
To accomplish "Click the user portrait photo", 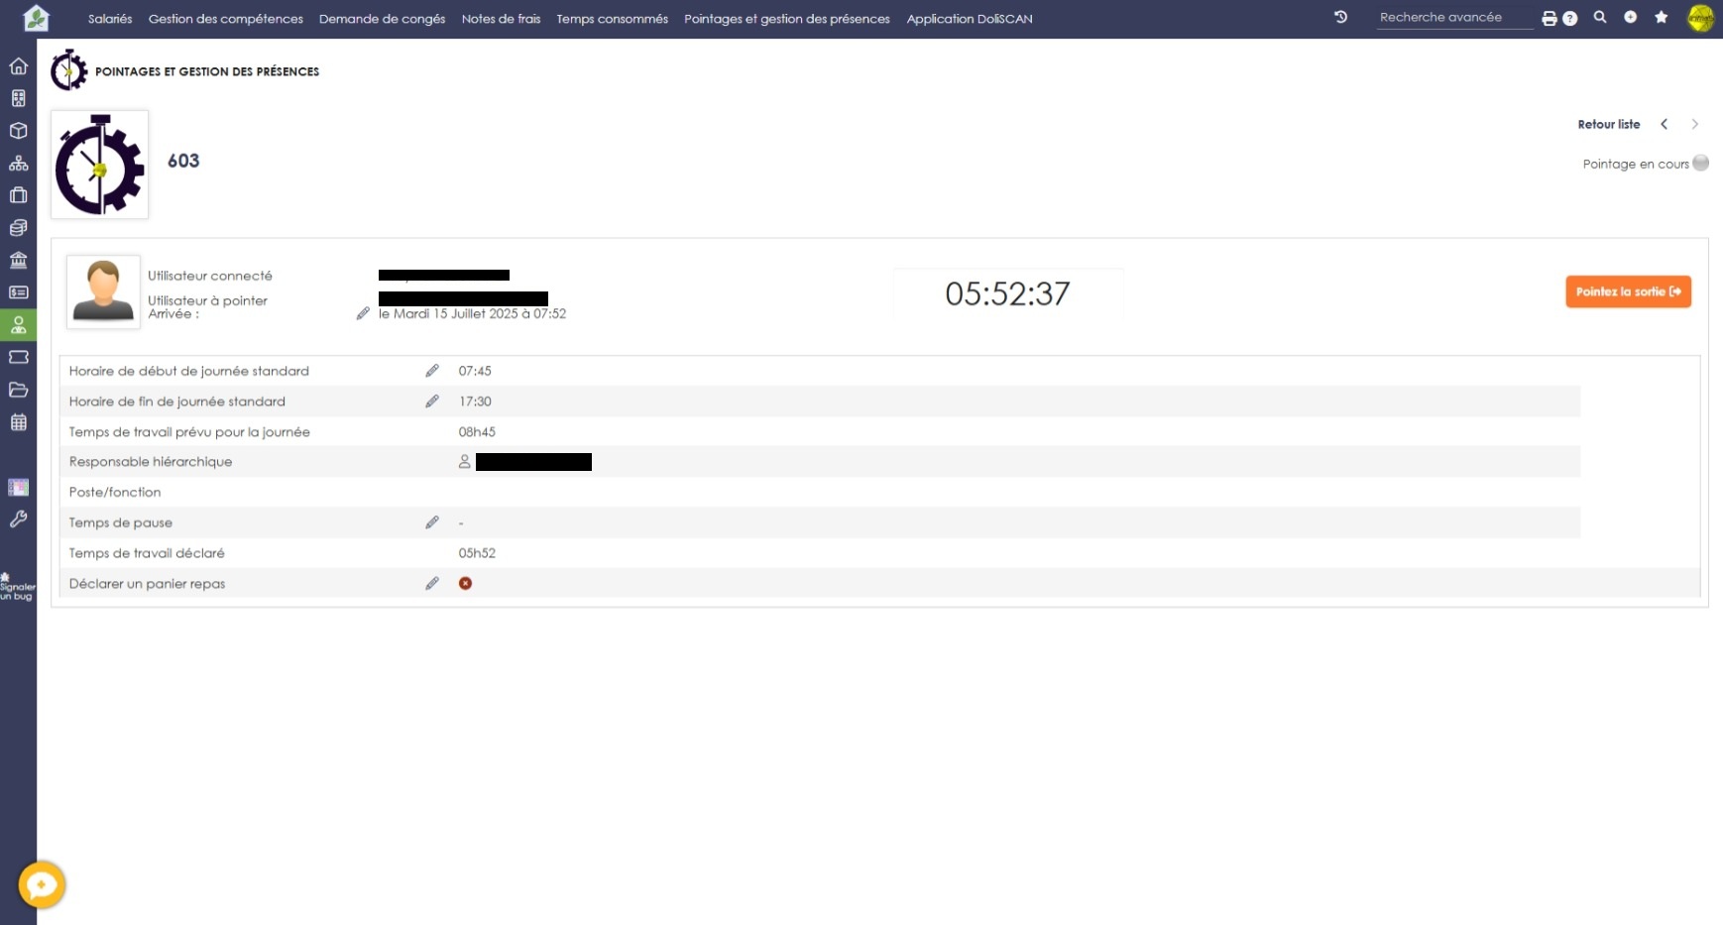I will (103, 291).
